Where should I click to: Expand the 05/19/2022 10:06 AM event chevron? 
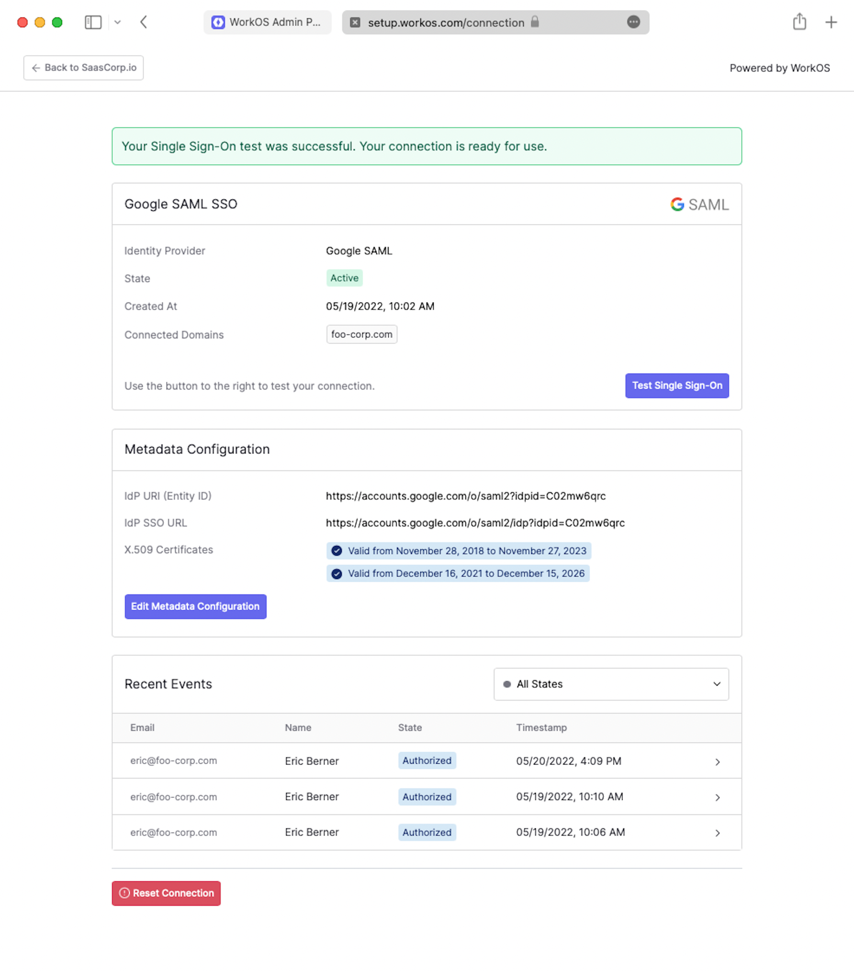(717, 833)
